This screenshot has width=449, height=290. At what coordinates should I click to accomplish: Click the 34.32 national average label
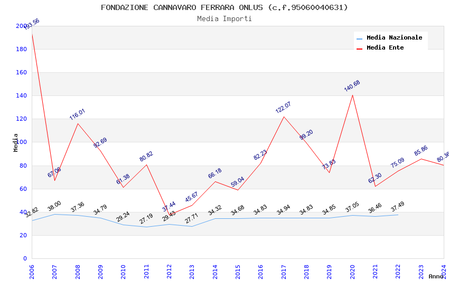coord(215,210)
